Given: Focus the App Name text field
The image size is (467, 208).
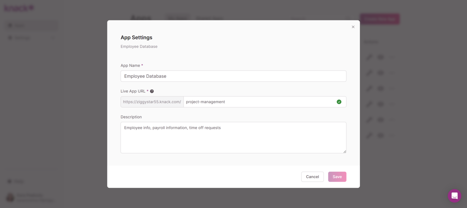Looking at the screenshot, I should coord(233,76).
